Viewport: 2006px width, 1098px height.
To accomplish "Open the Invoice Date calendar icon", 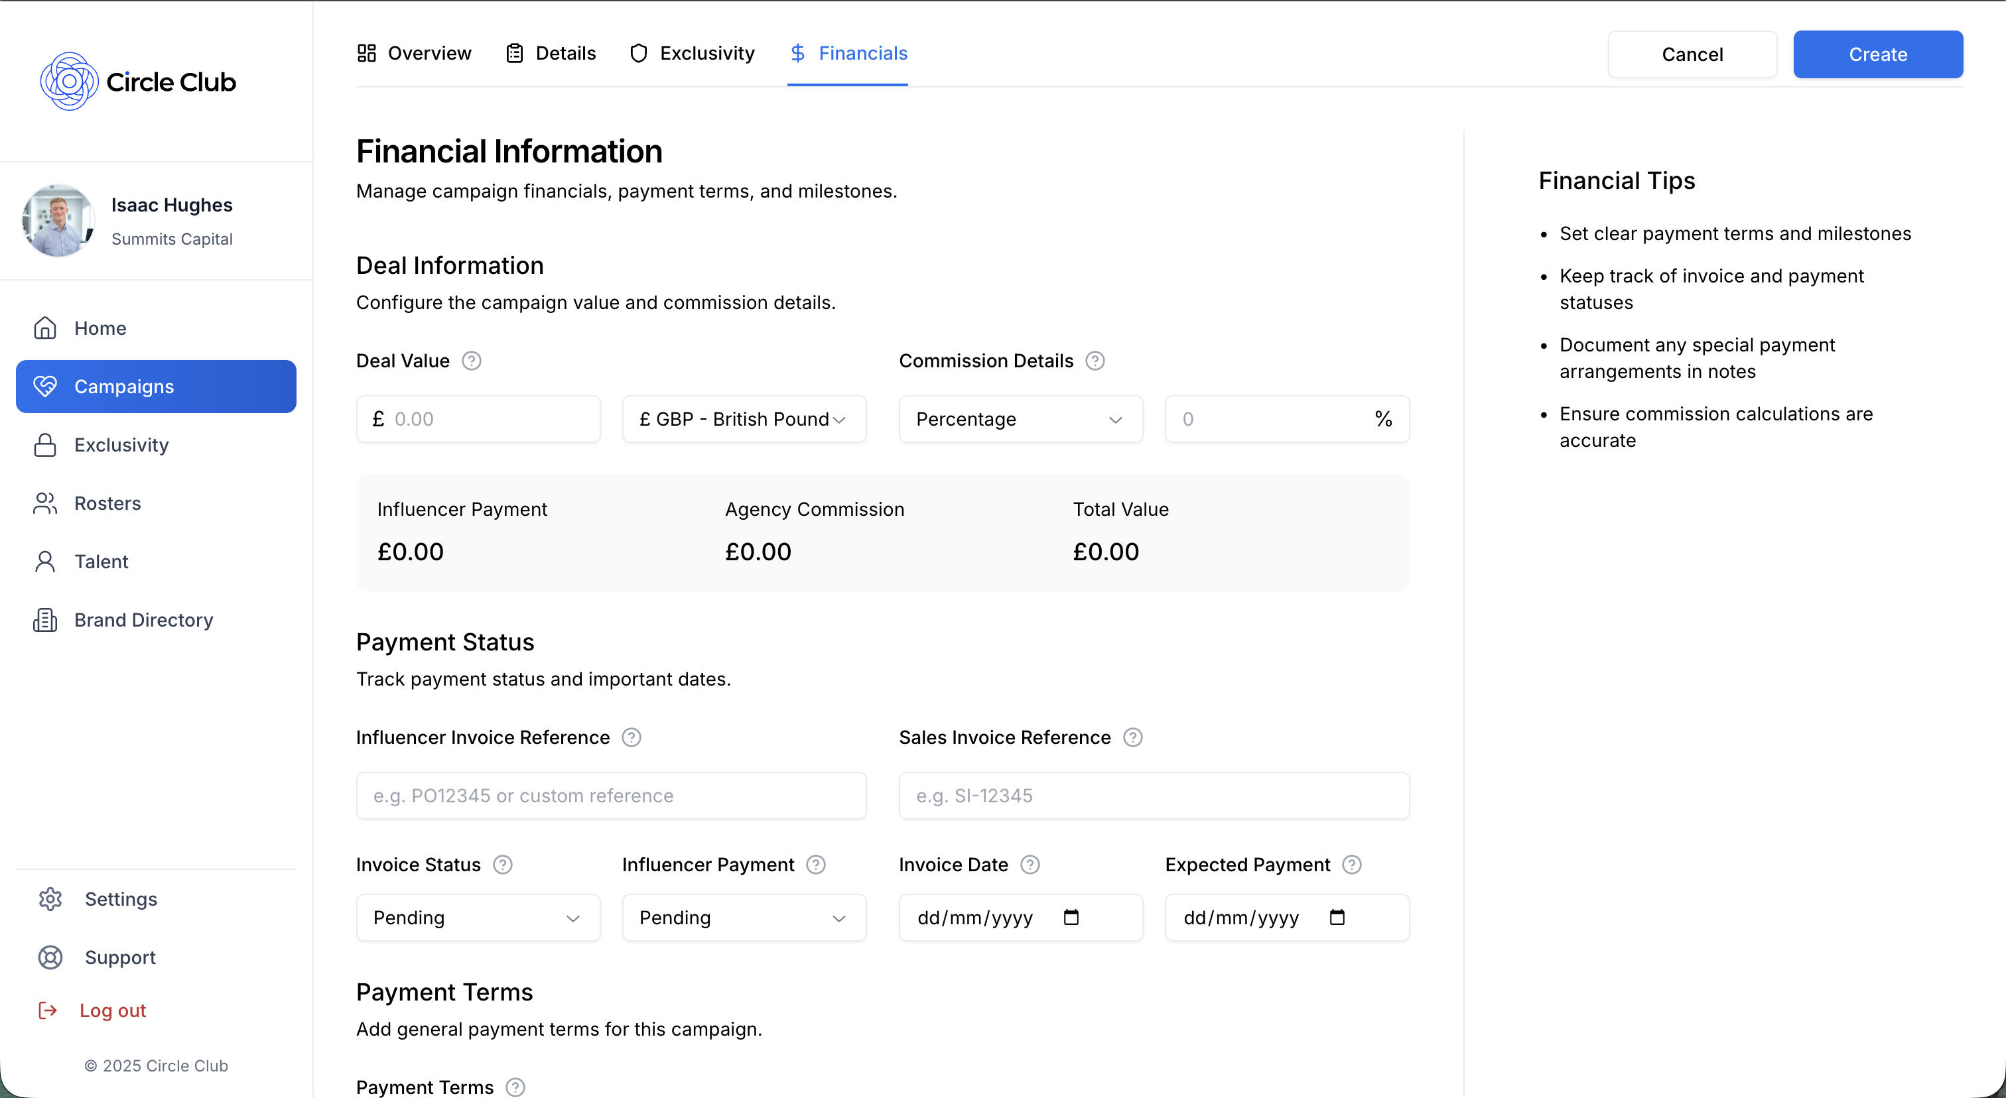I will pyautogui.click(x=1071, y=918).
